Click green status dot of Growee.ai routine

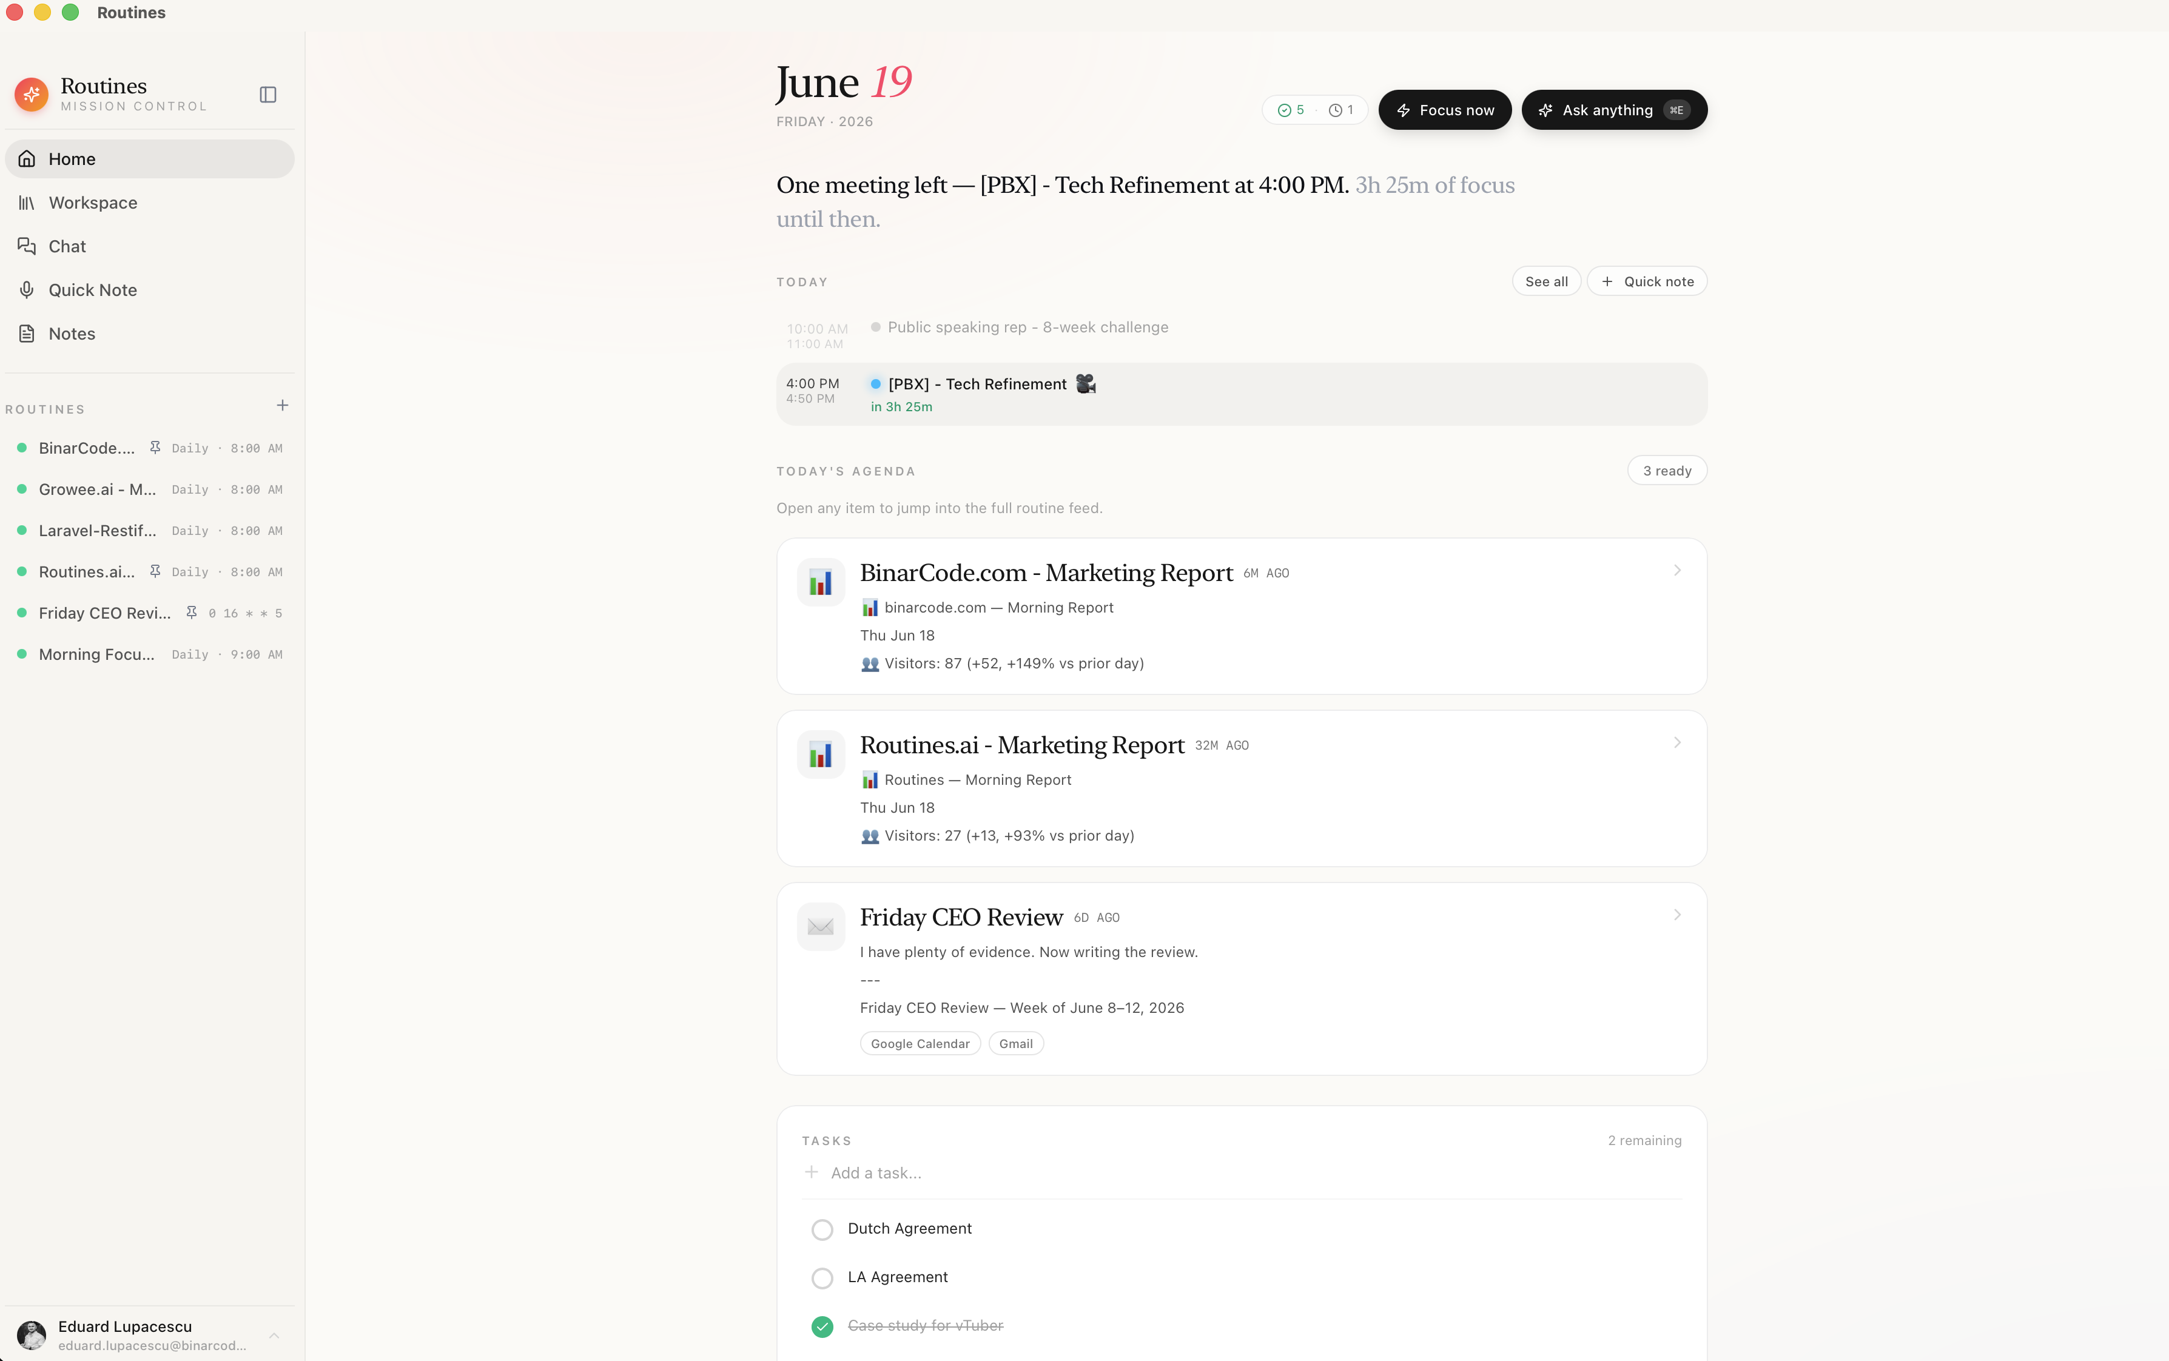[x=22, y=489]
